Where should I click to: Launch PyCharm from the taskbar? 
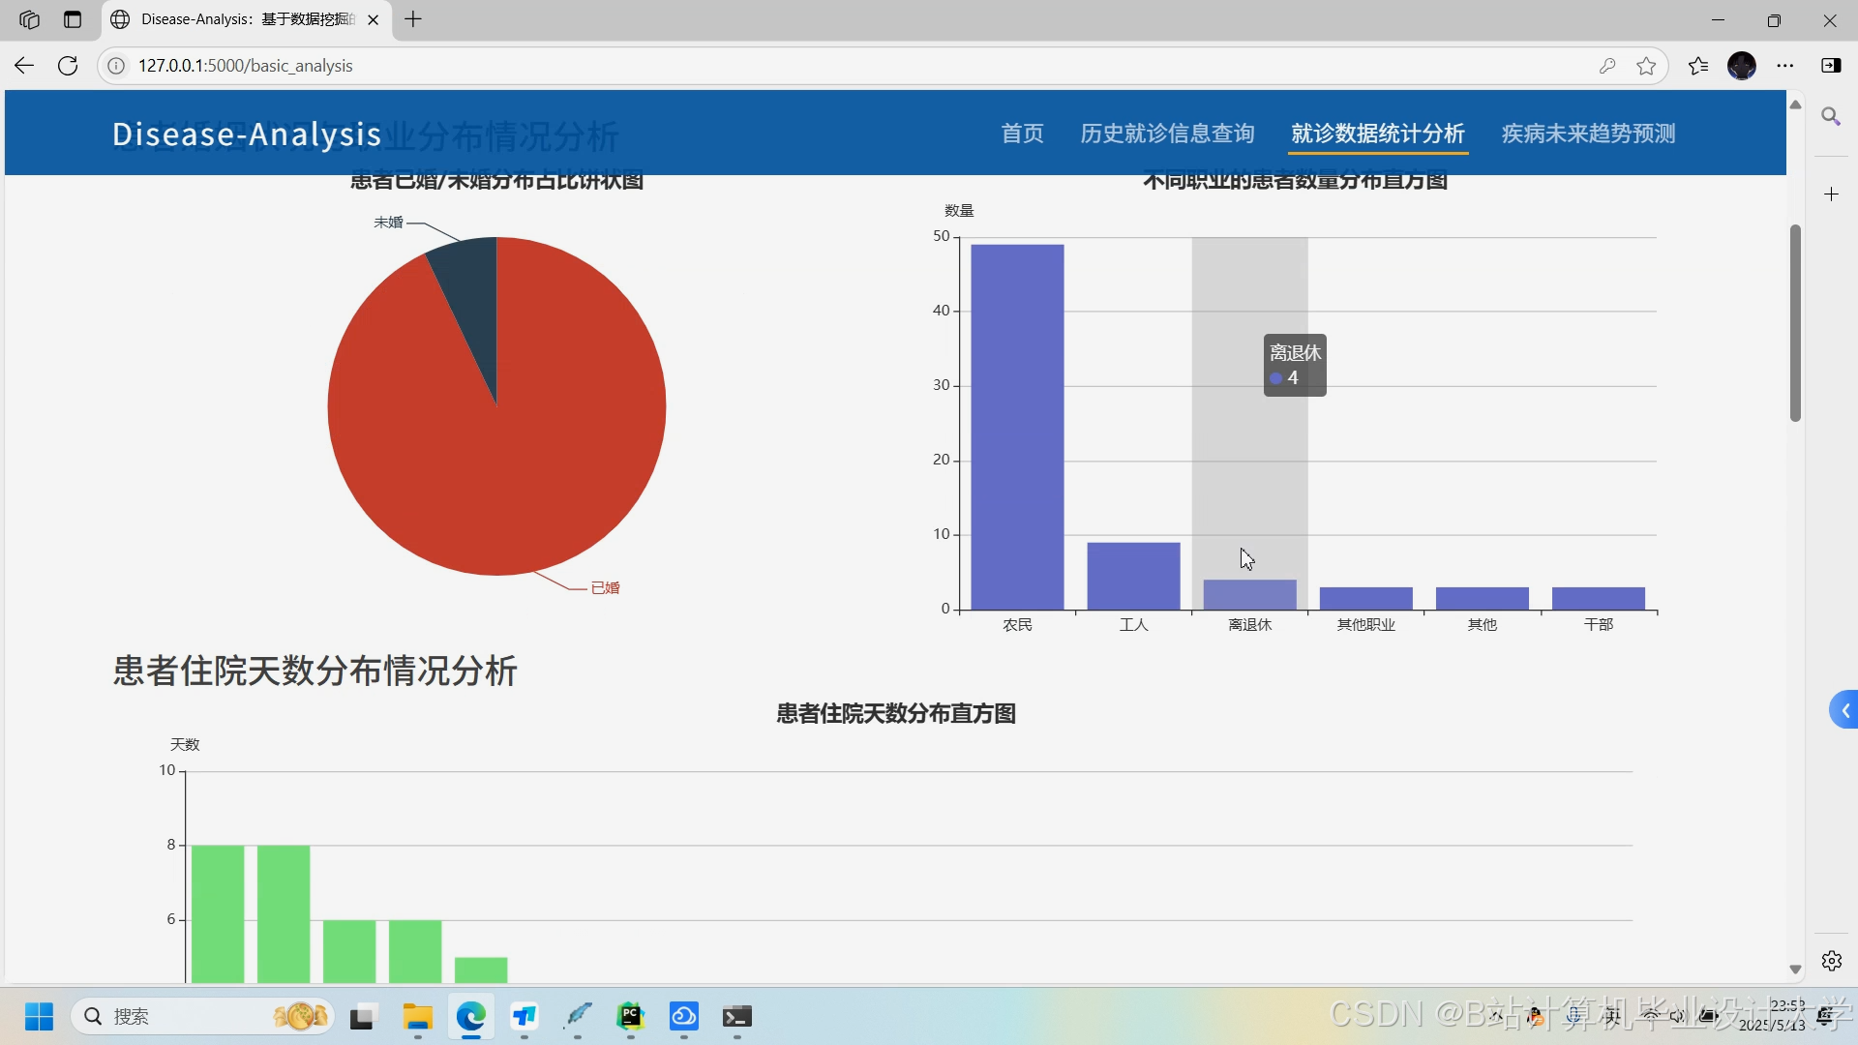click(631, 1017)
